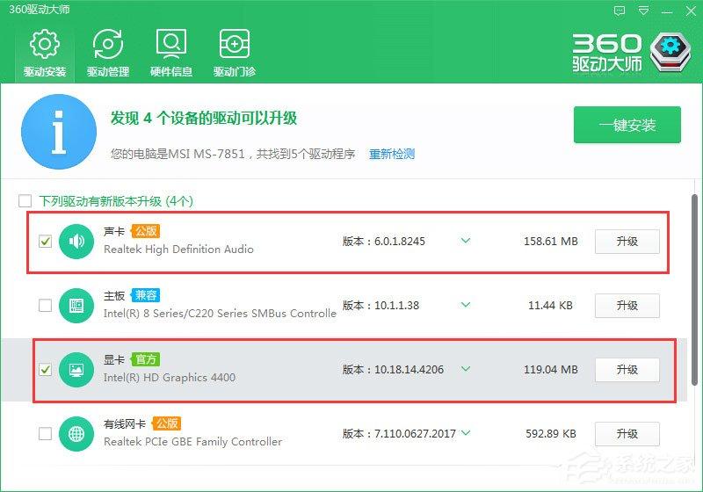Minimize the 360驱动大师 window
The width and height of the screenshot is (703, 492).
tap(667, 11)
